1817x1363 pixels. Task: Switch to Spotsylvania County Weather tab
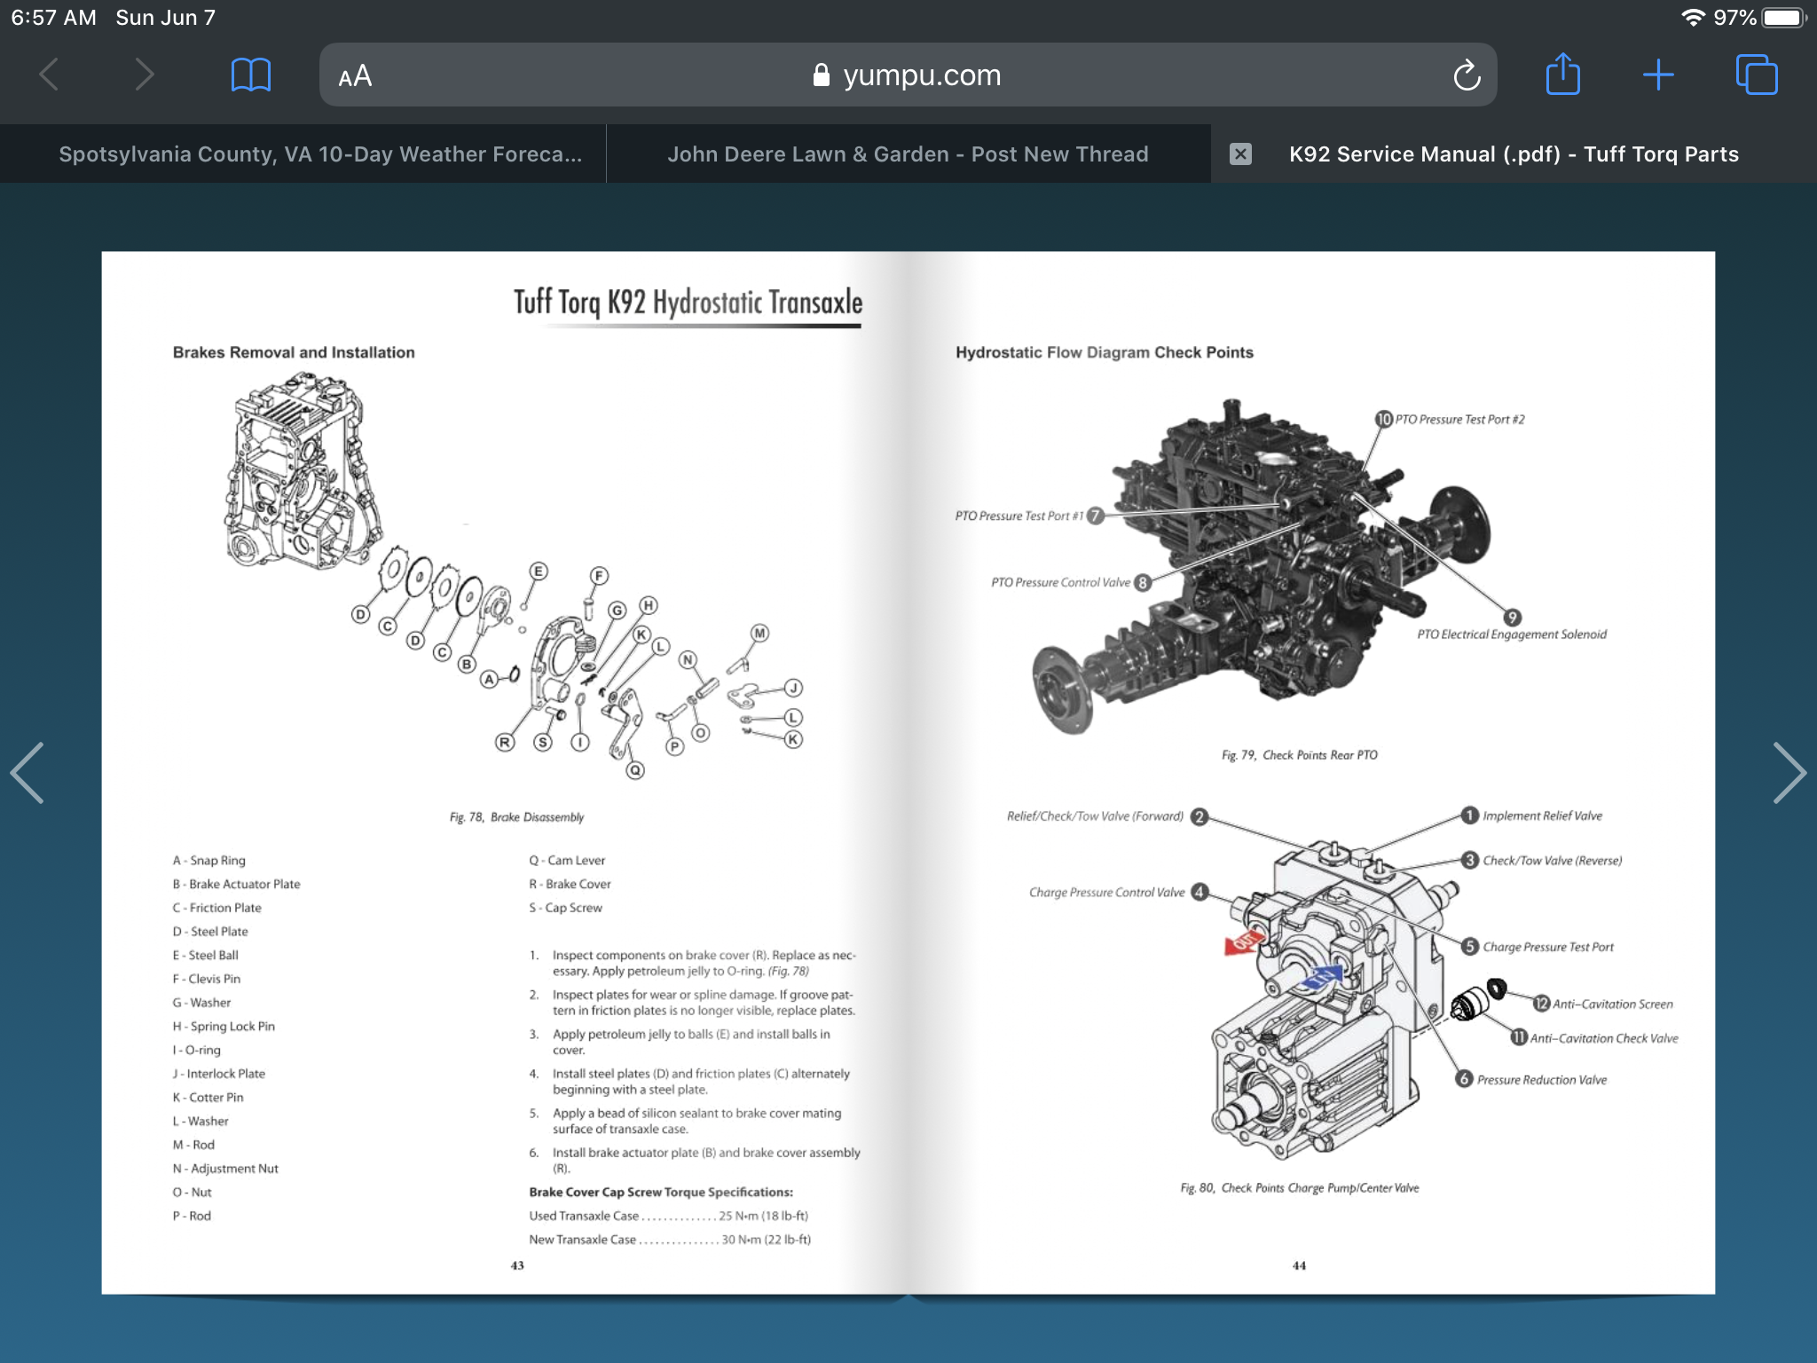(319, 154)
